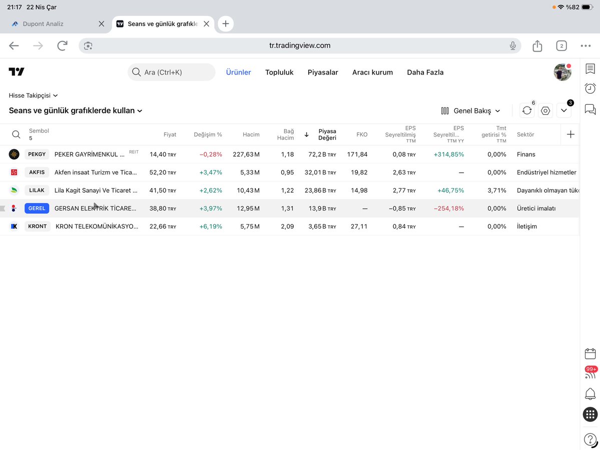Open the screener settings hexagon icon
This screenshot has height=450, width=600.
[545, 111]
